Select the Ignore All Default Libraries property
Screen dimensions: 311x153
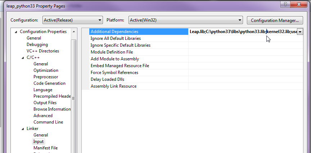click(x=115, y=38)
